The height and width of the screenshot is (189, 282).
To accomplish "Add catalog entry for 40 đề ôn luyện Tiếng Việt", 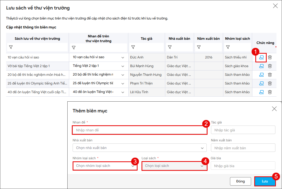I will (261, 92).
